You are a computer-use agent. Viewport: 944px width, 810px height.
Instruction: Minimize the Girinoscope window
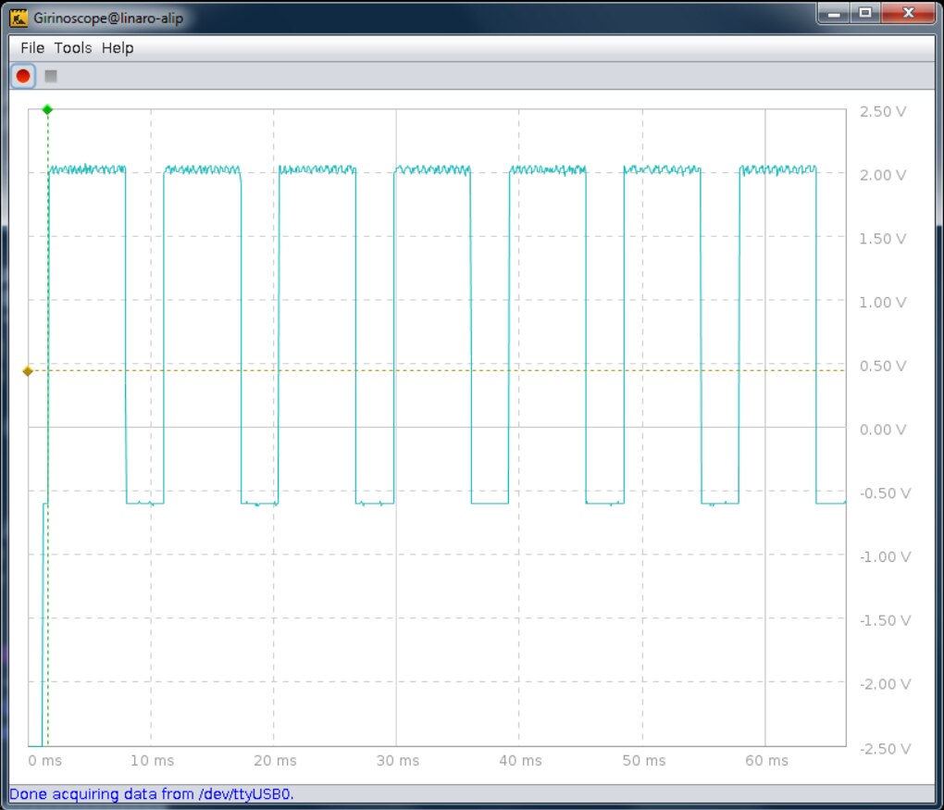tap(833, 13)
